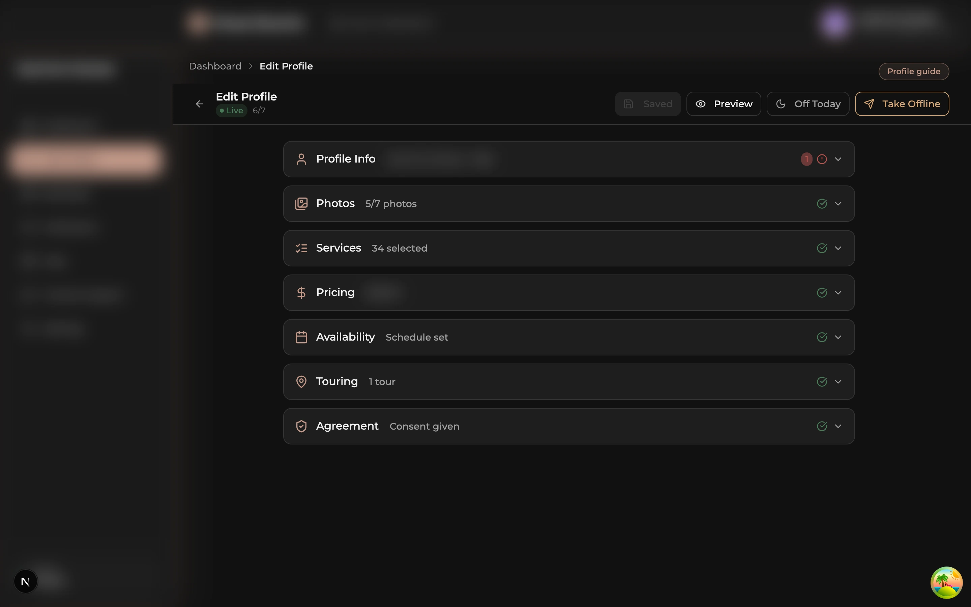Click the Photos image icon
The height and width of the screenshot is (607, 971).
click(x=301, y=204)
